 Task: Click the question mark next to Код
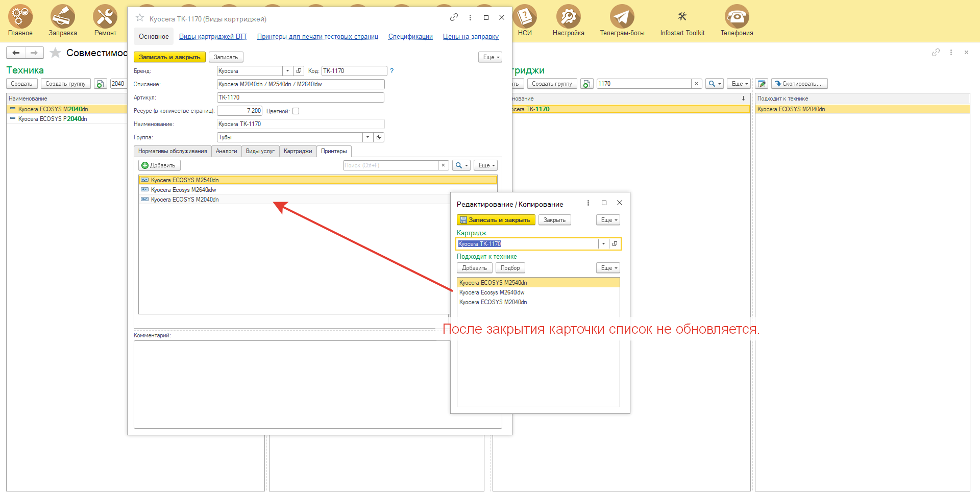click(x=391, y=71)
